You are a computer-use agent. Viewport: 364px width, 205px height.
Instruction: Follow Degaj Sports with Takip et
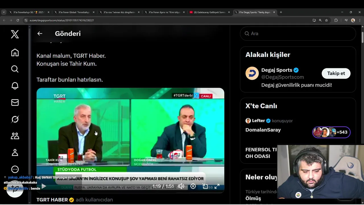click(x=336, y=73)
